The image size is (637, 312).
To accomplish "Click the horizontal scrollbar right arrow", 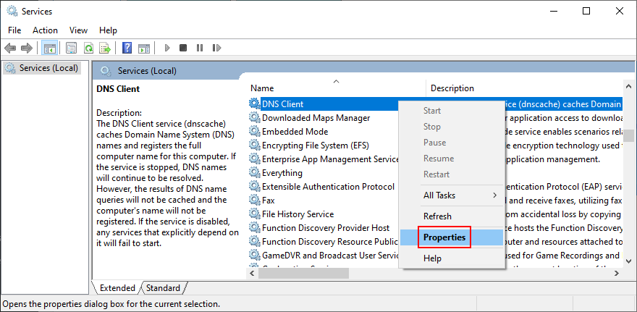I will click(x=617, y=274).
